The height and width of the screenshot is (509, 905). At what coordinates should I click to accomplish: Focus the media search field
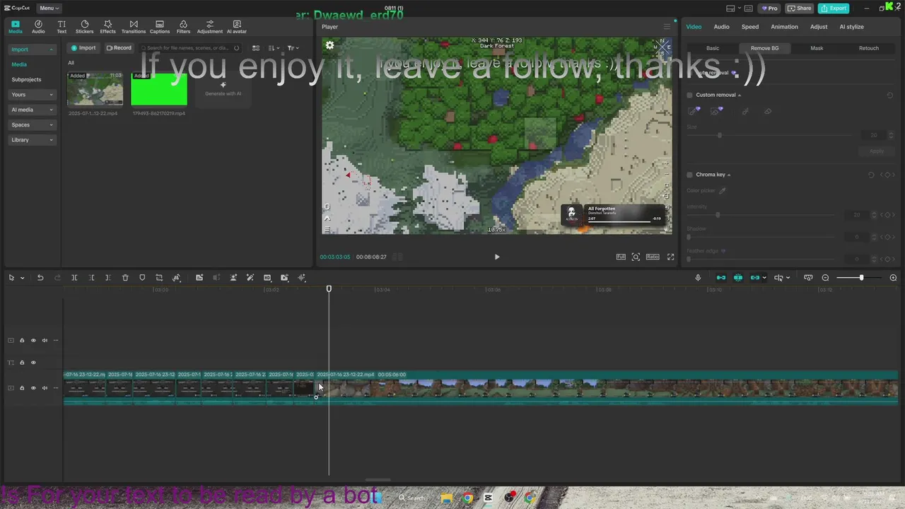click(x=189, y=48)
